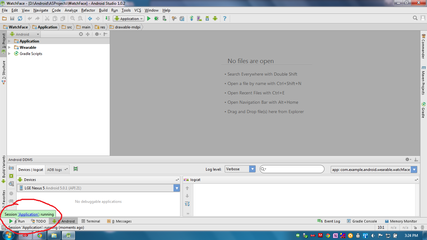Click the 'Application' link in session balloon
The image size is (427, 240).
(28, 214)
